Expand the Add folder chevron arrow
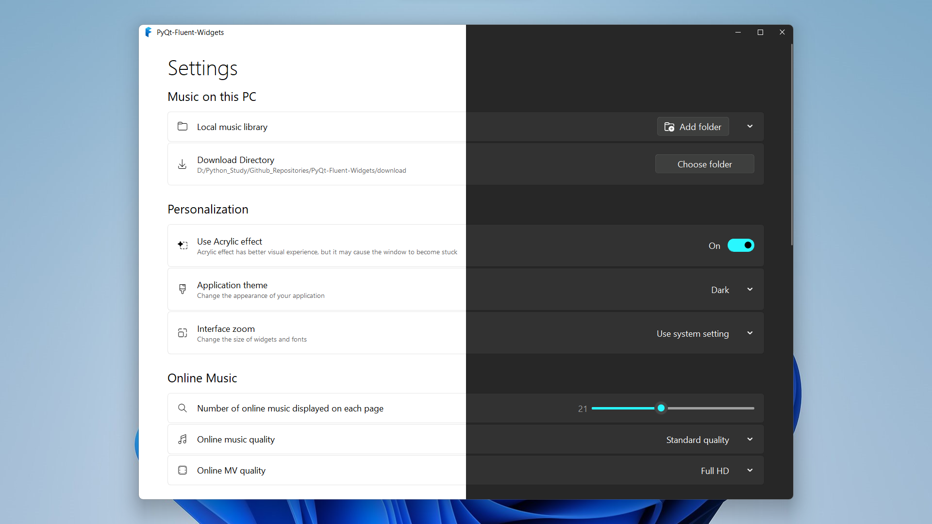 tap(750, 126)
